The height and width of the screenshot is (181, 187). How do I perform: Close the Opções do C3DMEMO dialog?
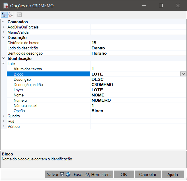[178, 6]
